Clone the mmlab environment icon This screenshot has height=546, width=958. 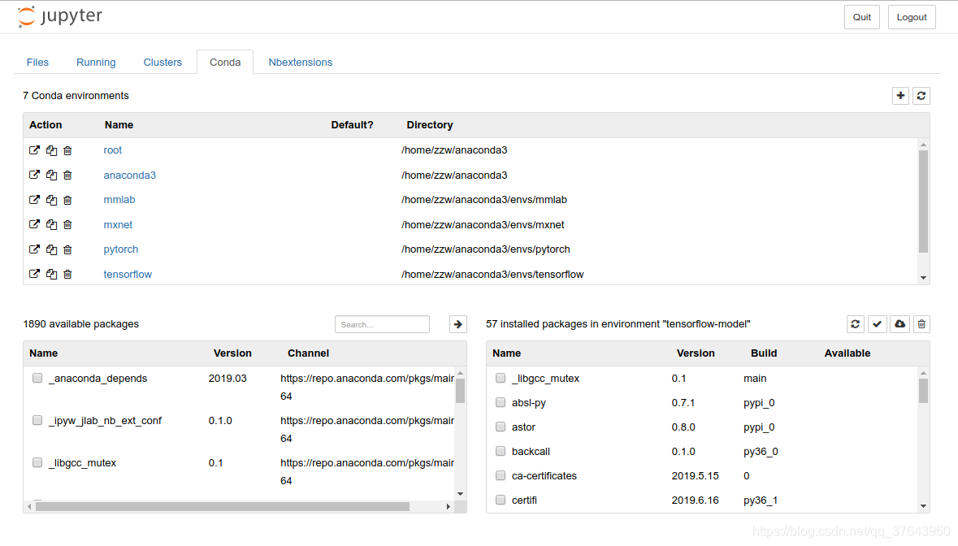pyautogui.click(x=51, y=200)
